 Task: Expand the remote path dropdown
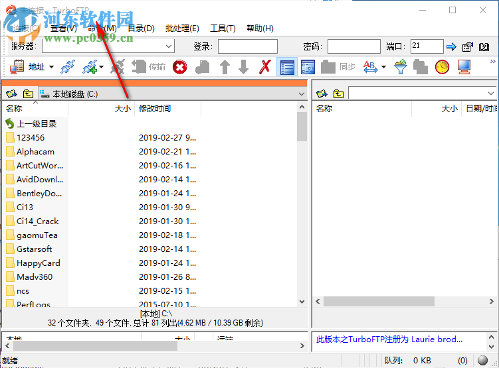click(491, 93)
